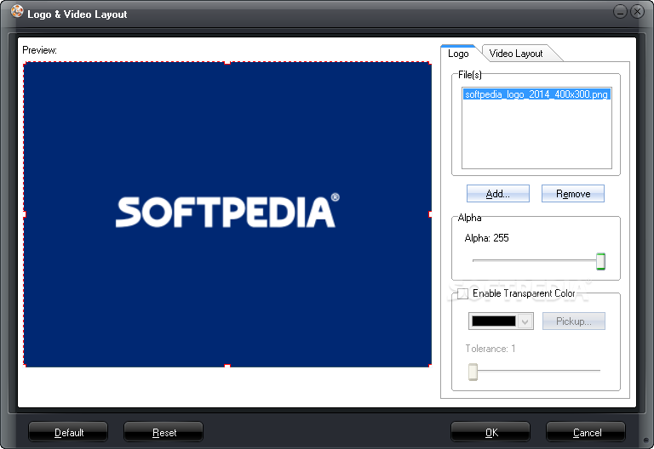This screenshot has width=654, height=449.
Task: Select softpedia_logo_2014_400x300.png in file list
Action: (x=536, y=94)
